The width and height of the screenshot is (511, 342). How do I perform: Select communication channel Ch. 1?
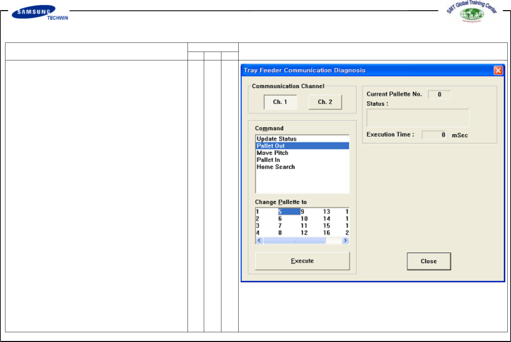point(280,102)
